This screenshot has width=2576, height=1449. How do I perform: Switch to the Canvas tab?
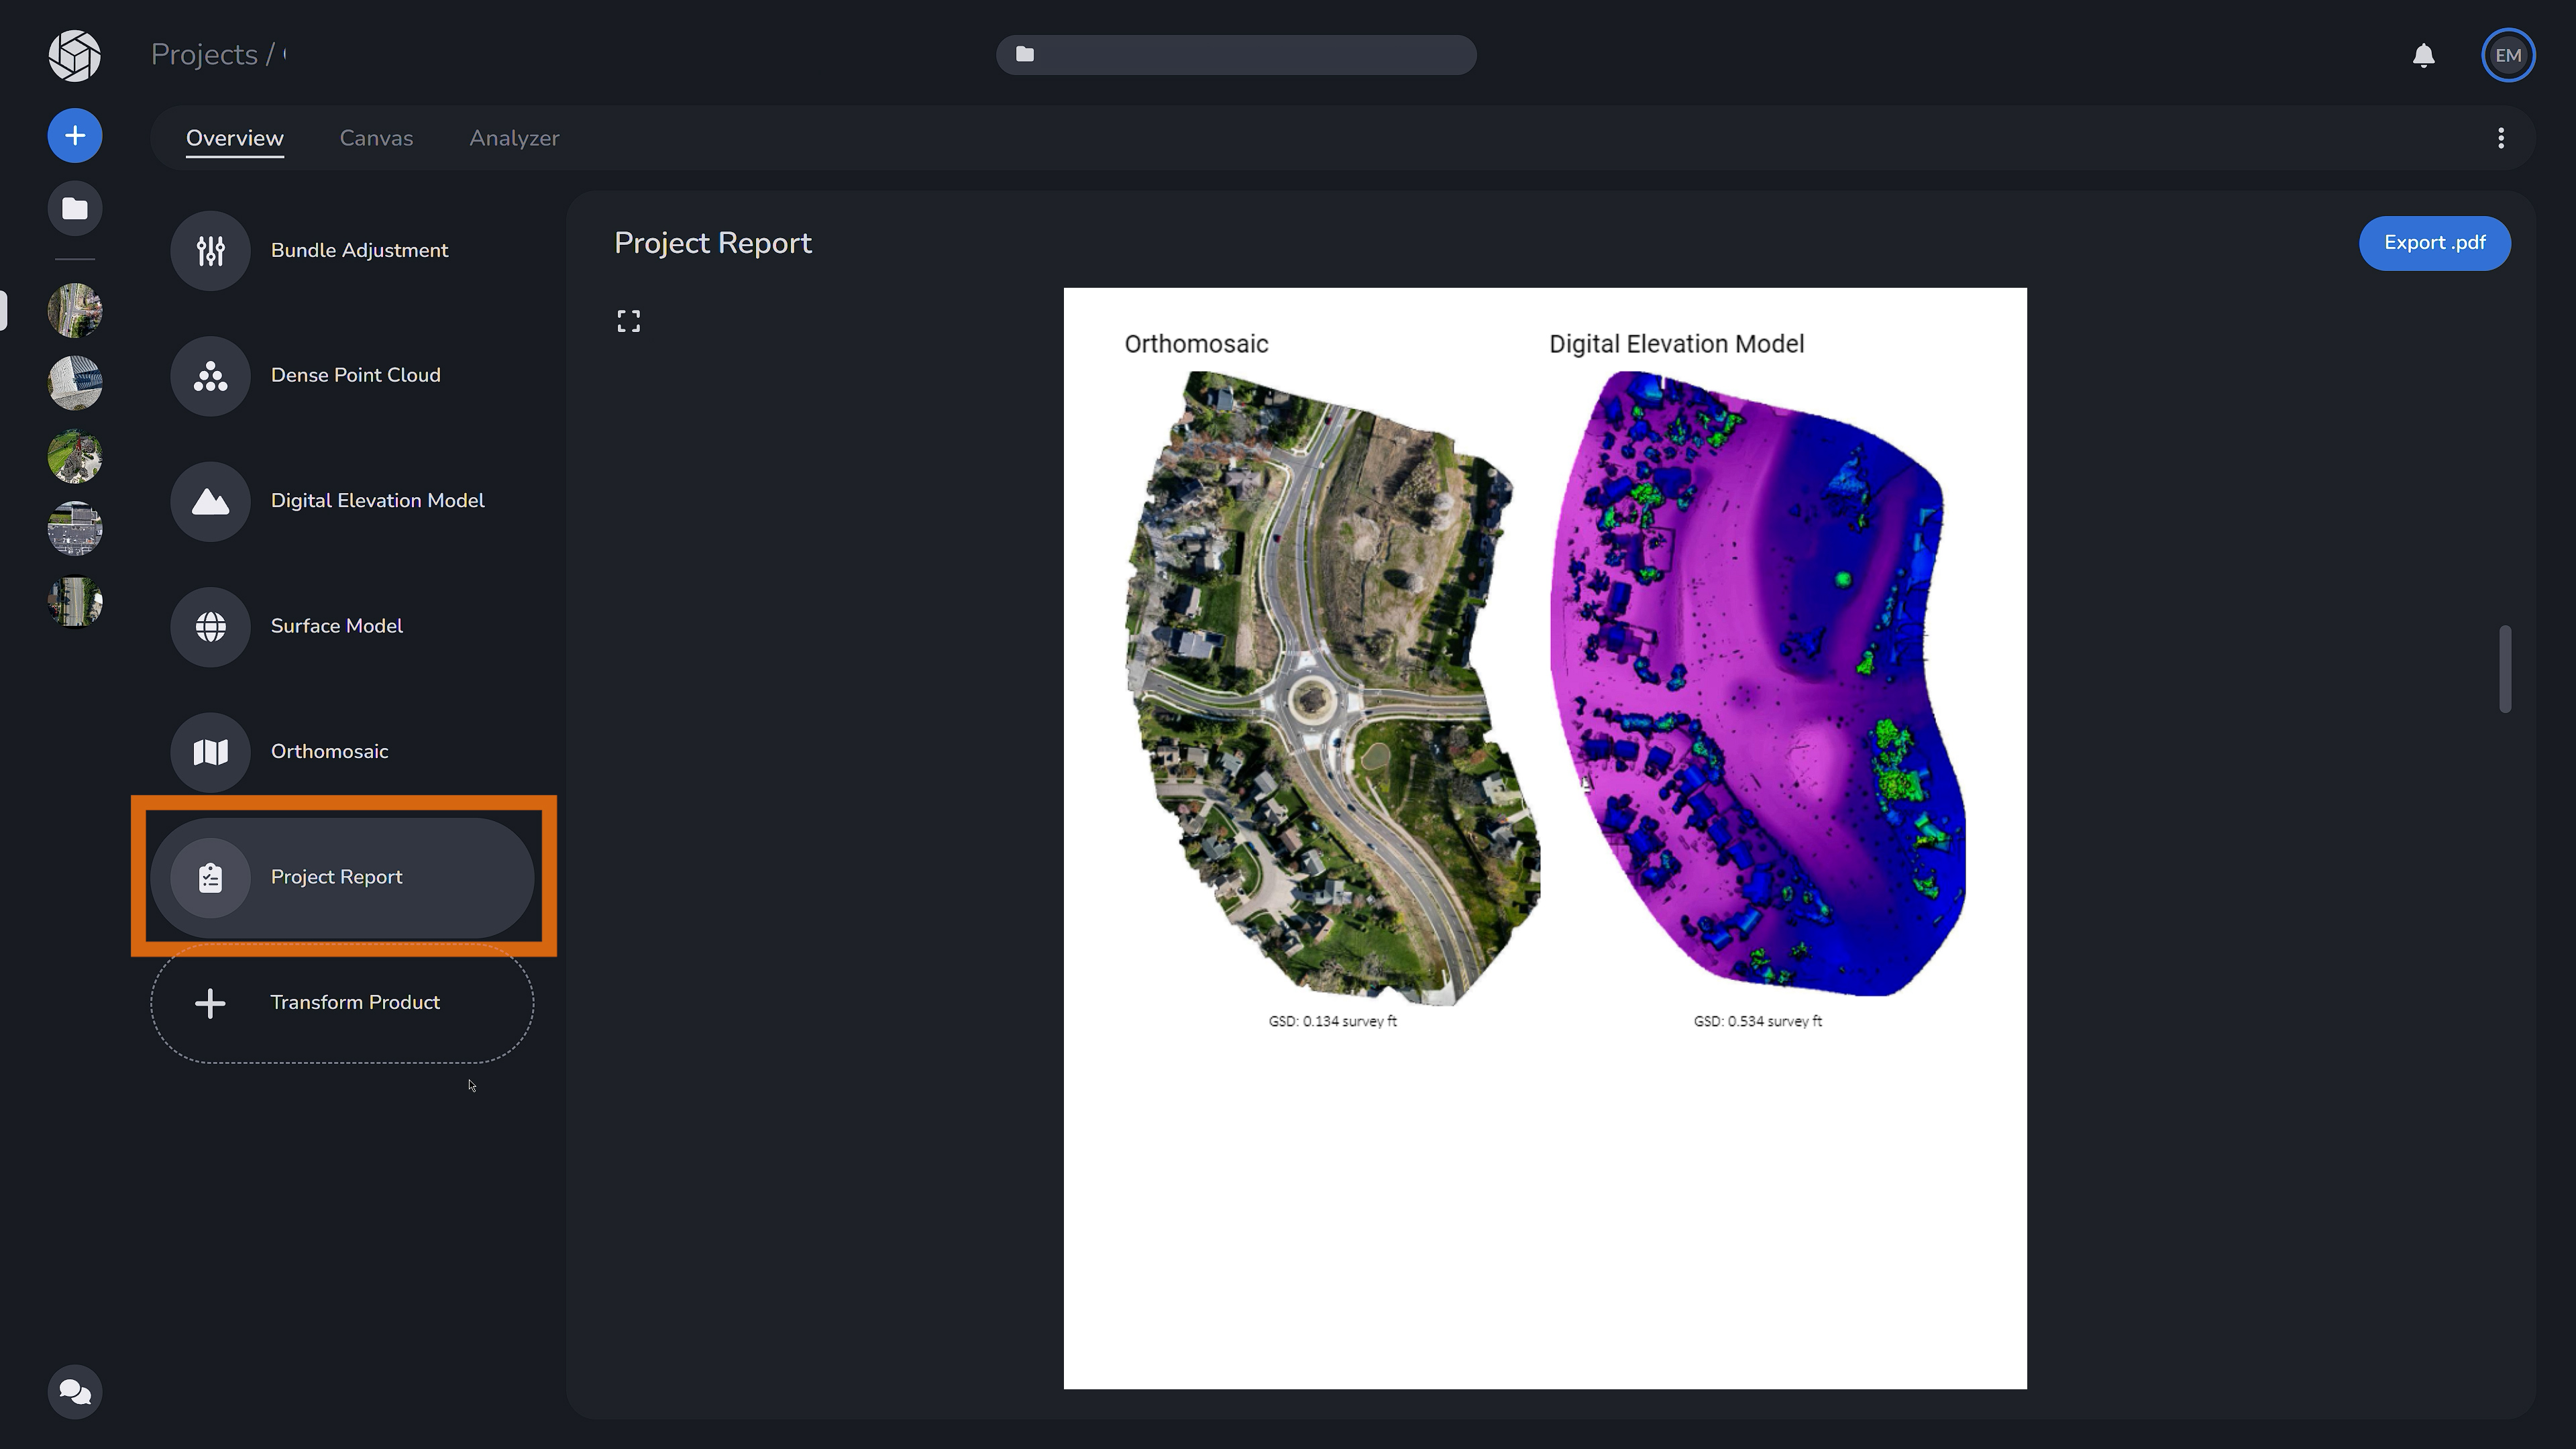[376, 138]
